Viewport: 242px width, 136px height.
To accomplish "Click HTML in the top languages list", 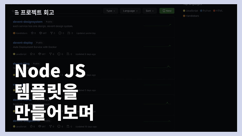I will 219,11.
